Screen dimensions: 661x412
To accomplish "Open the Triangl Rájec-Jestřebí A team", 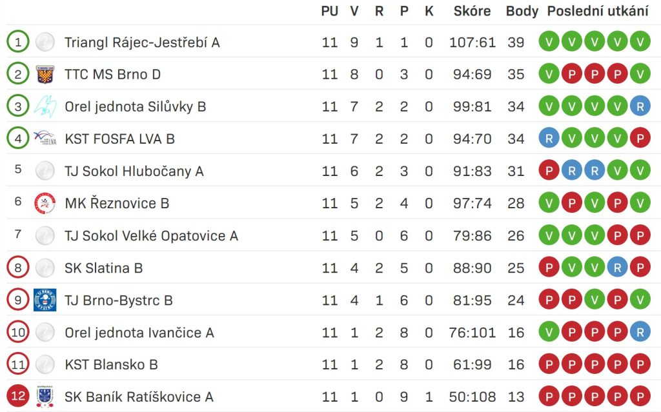I will click(x=142, y=43).
